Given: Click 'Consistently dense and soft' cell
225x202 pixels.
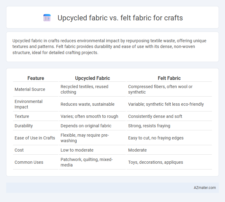Looking at the screenshot, I should pos(155,116).
